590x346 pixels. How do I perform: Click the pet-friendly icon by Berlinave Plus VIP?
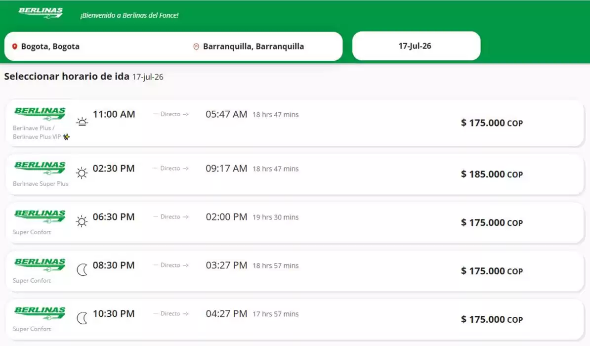point(67,136)
